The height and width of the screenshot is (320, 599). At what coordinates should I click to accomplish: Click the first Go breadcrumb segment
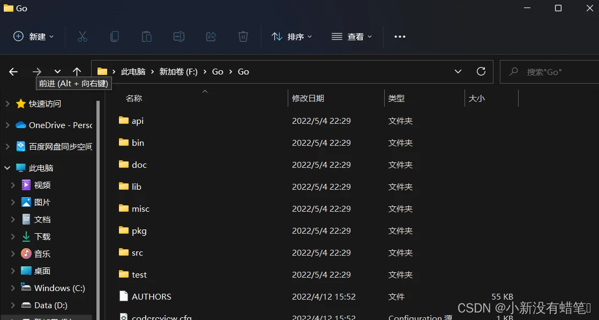pos(218,71)
